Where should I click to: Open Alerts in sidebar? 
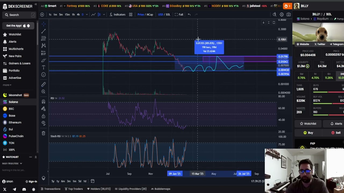pos(12,42)
